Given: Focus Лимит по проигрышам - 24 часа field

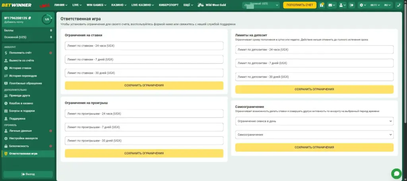Looking at the screenshot, I should coord(144,114).
